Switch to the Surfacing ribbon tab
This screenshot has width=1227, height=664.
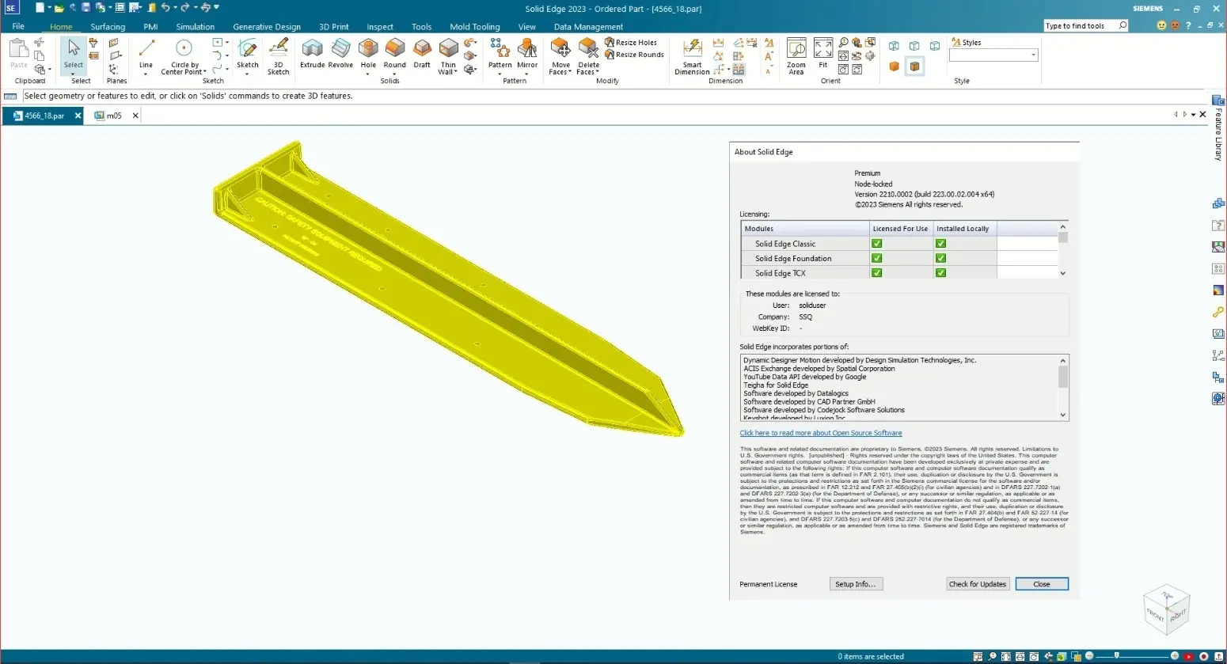tap(108, 27)
